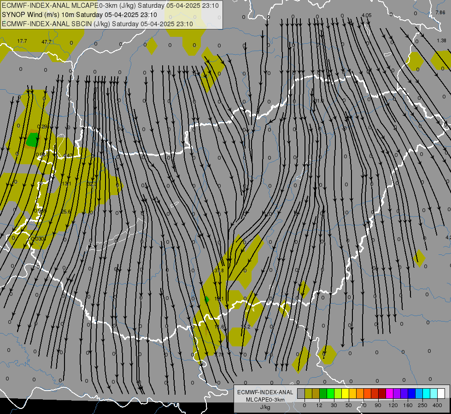The height and width of the screenshot is (414, 451).
Task: Click the legend tick label 120
Action: (393, 405)
